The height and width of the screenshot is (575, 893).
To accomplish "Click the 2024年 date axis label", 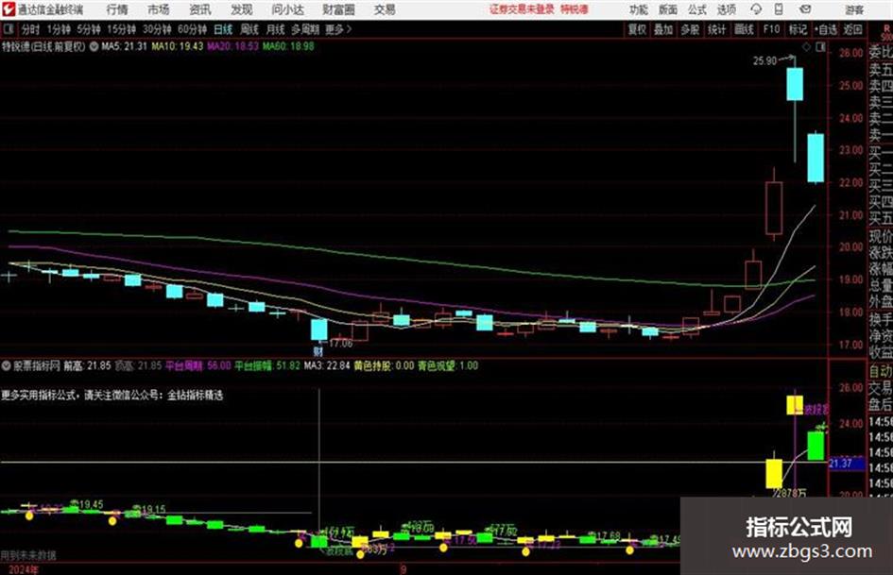I will 24,570.
